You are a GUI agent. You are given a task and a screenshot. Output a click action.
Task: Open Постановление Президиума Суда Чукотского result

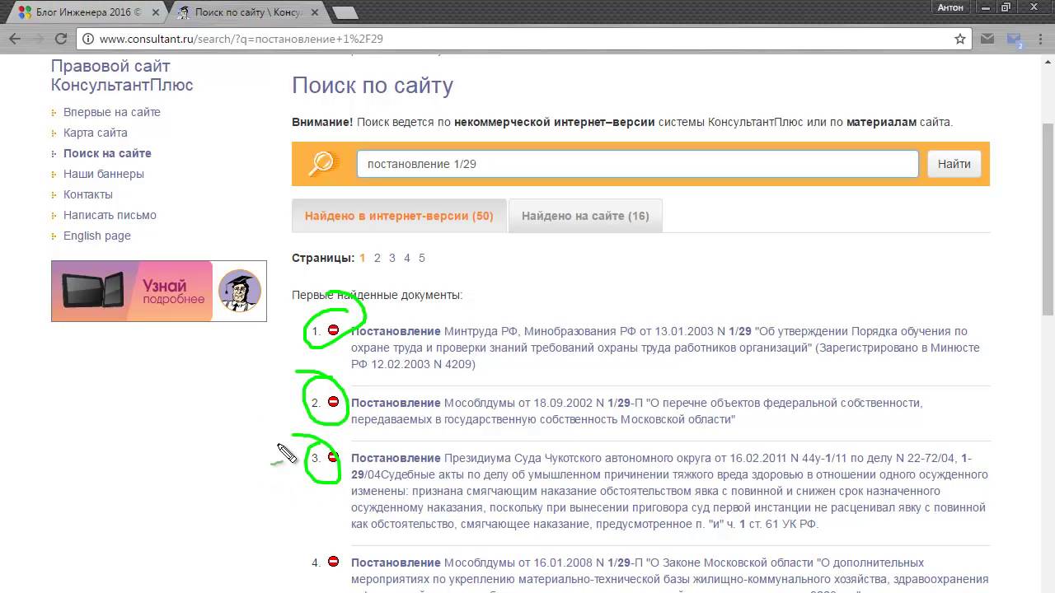click(x=669, y=491)
